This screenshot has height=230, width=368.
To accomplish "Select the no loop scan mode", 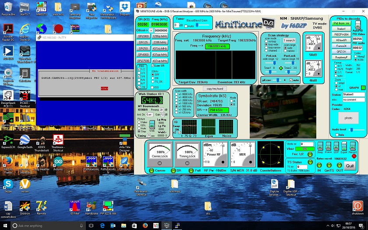I will click(266, 41).
